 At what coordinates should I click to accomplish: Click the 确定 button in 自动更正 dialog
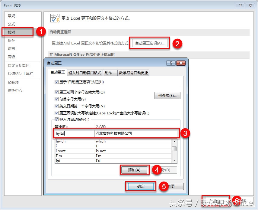141,186
